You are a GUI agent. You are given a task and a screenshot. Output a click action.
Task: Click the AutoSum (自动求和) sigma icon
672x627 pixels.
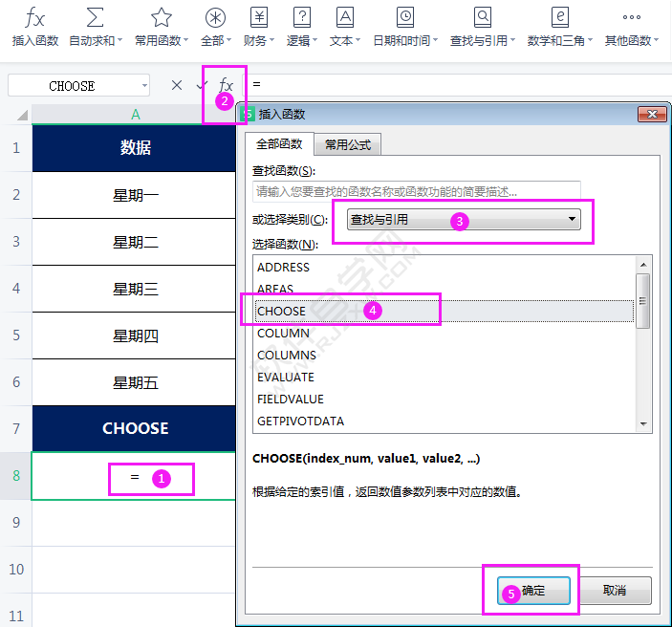coord(95,17)
